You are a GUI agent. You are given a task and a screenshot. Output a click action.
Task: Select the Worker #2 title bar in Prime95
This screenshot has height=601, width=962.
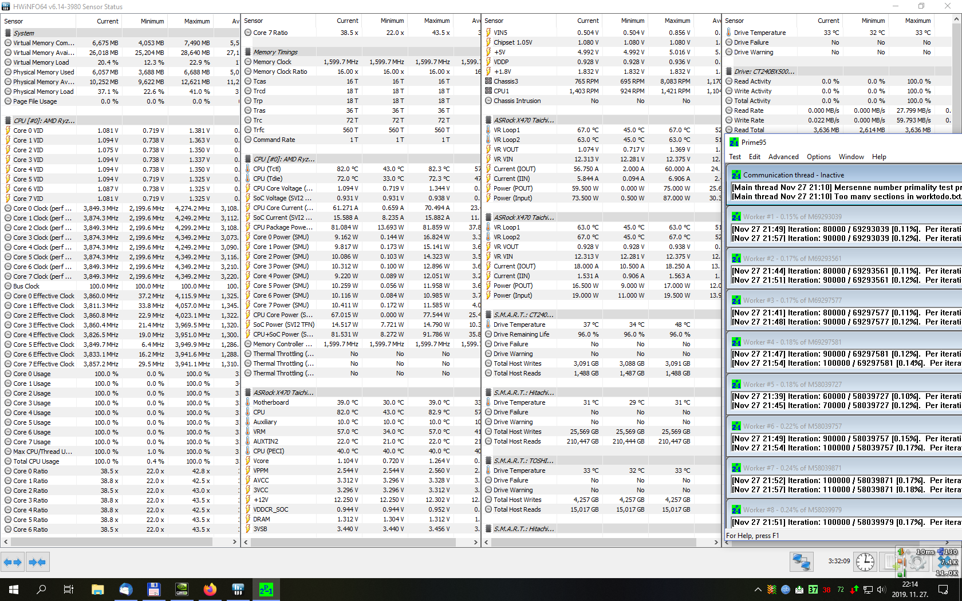[845, 258]
